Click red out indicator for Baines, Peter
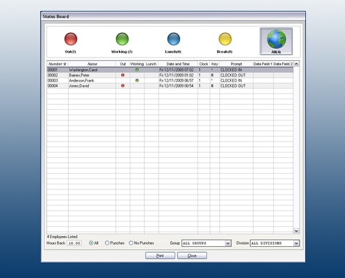The height and width of the screenshot is (278, 345). (x=123, y=75)
